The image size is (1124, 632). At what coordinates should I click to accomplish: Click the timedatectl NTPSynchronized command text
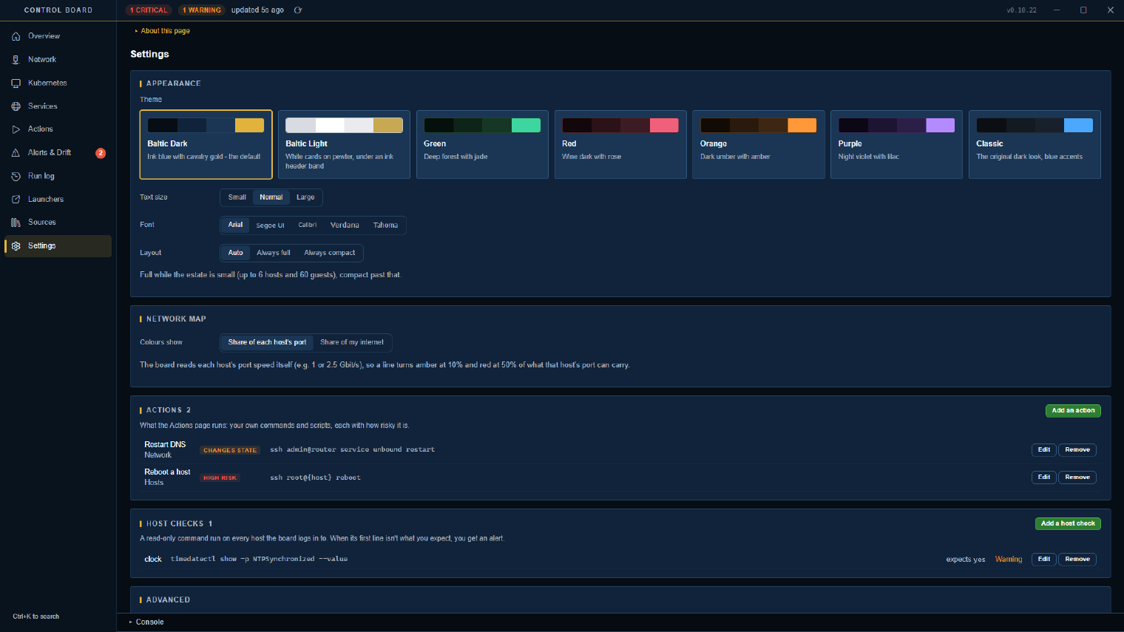pos(259,560)
